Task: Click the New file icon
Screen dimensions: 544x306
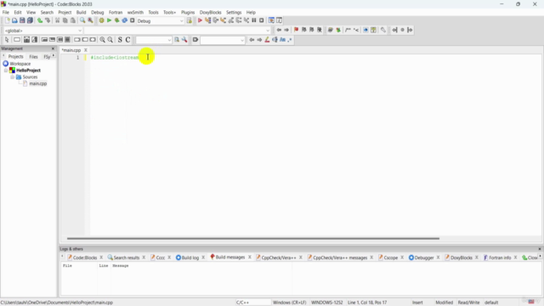Action: click(7, 20)
